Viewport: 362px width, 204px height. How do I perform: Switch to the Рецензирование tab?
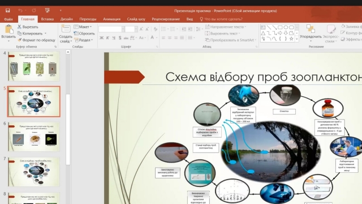(x=166, y=19)
